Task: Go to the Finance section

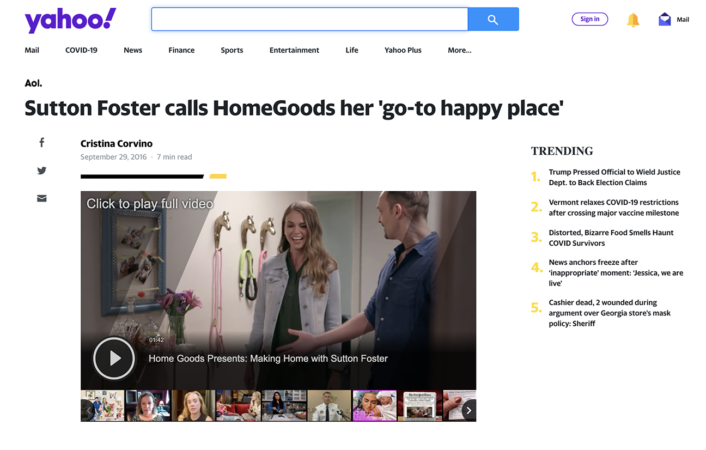Action: click(181, 50)
